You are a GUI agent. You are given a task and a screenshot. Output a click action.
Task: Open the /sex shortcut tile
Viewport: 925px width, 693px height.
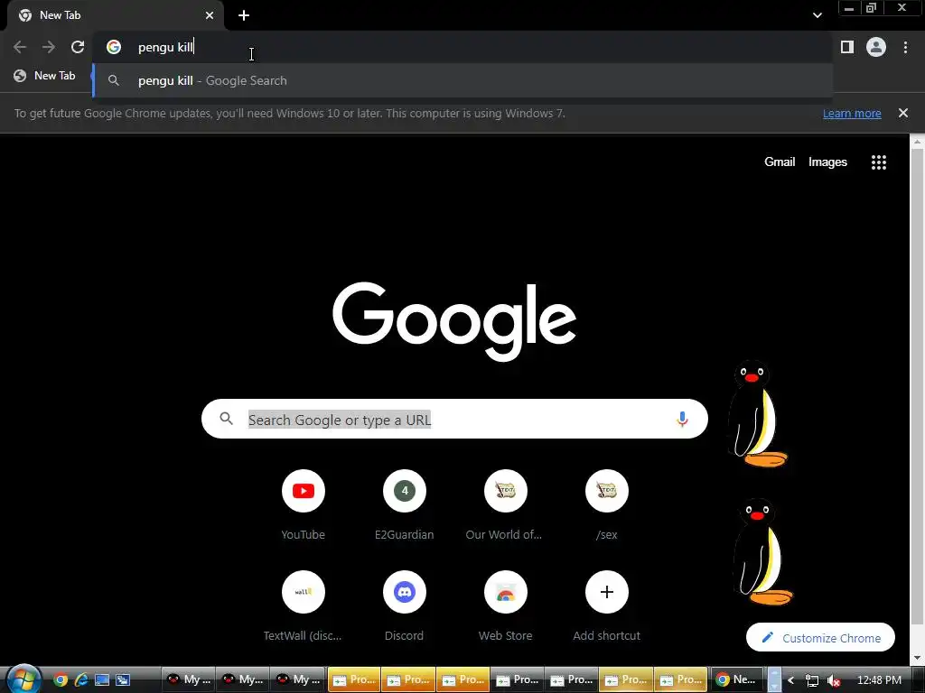(607, 491)
